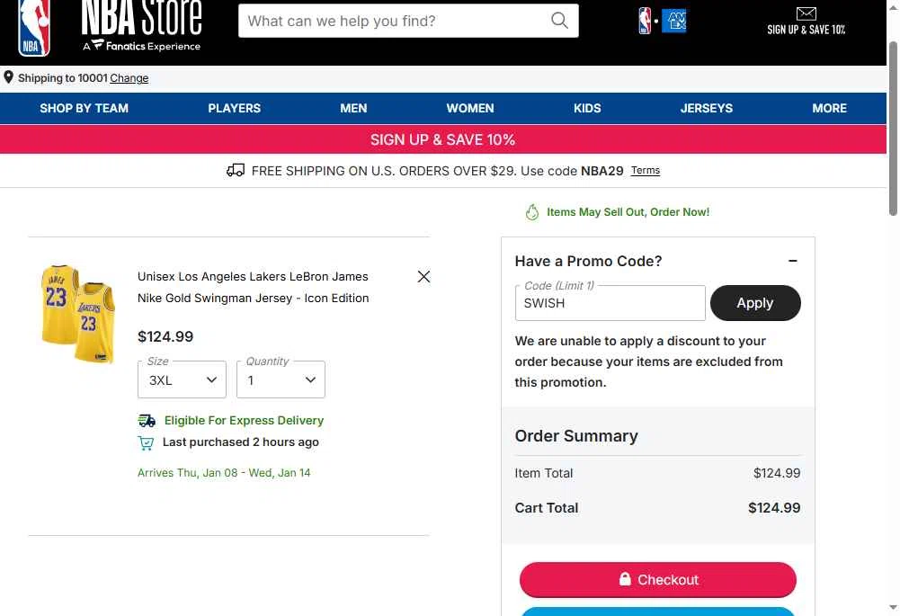
Task: Click the search magnifier icon
Action: 559,21
